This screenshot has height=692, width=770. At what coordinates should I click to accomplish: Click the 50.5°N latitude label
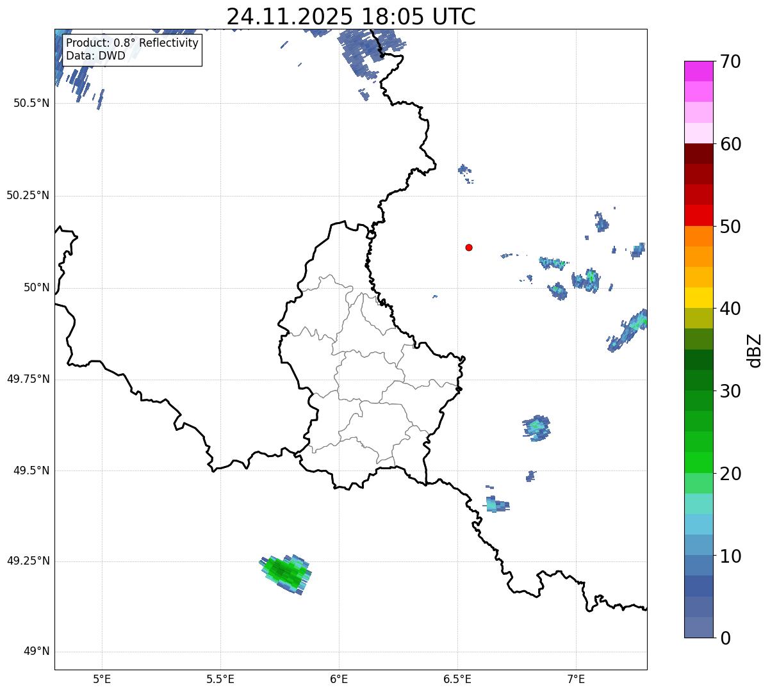[x=31, y=103]
